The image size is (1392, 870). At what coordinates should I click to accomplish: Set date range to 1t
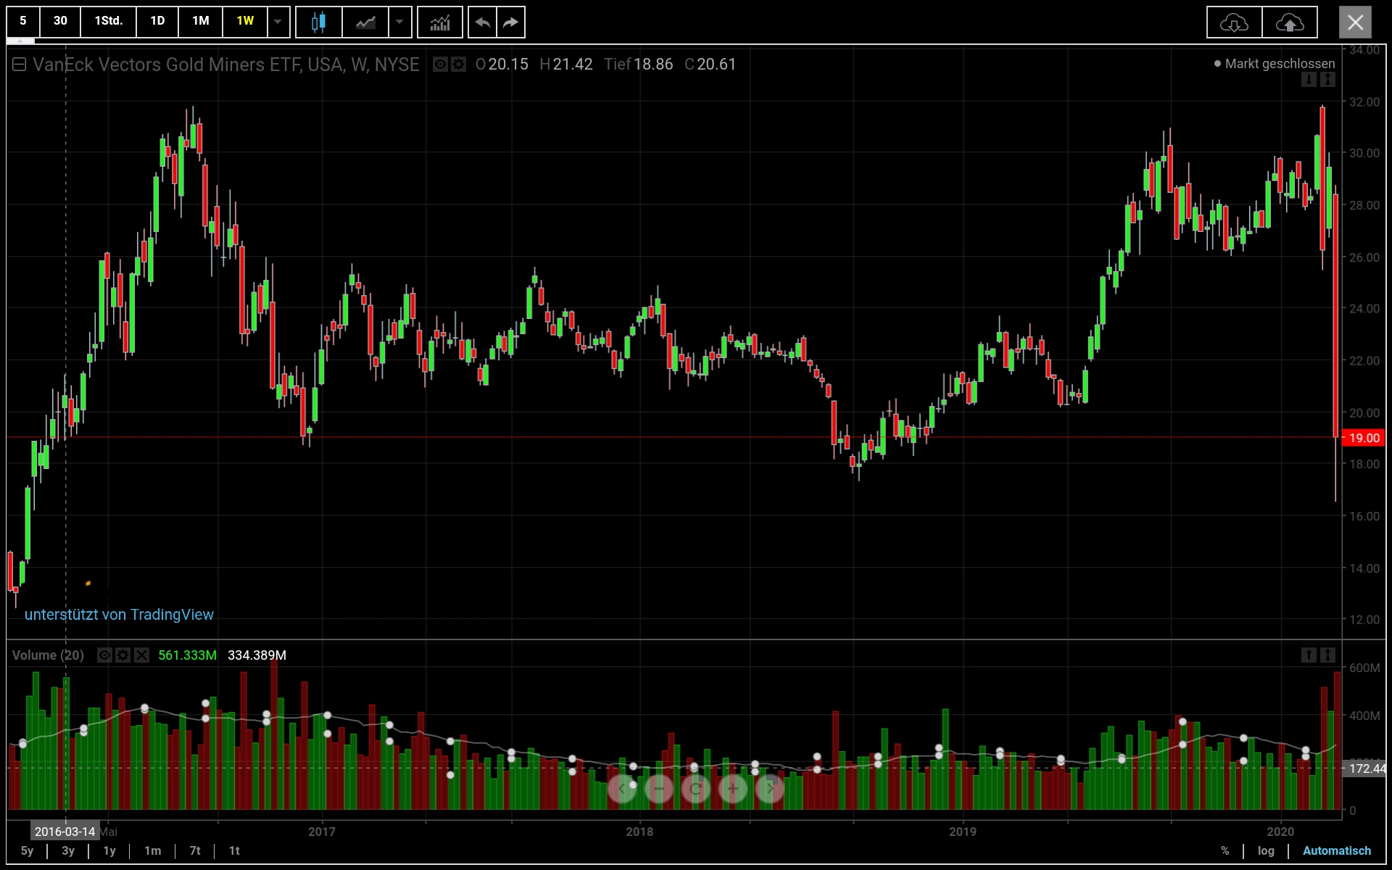point(234,851)
